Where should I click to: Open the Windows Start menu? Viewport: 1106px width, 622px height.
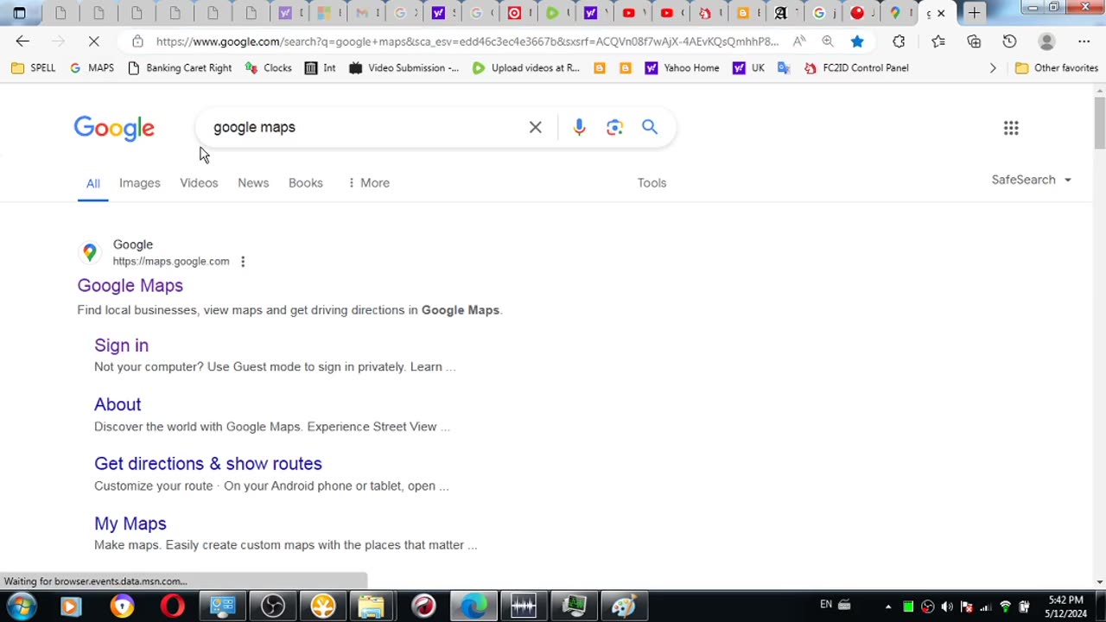click(x=21, y=606)
